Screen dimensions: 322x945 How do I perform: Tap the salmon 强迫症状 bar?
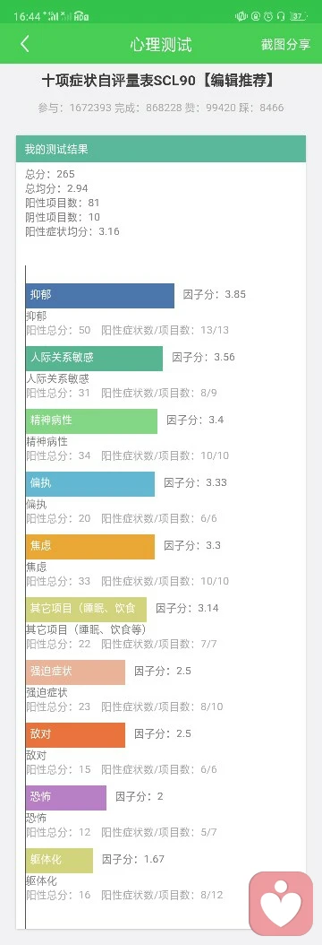click(75, 672)
